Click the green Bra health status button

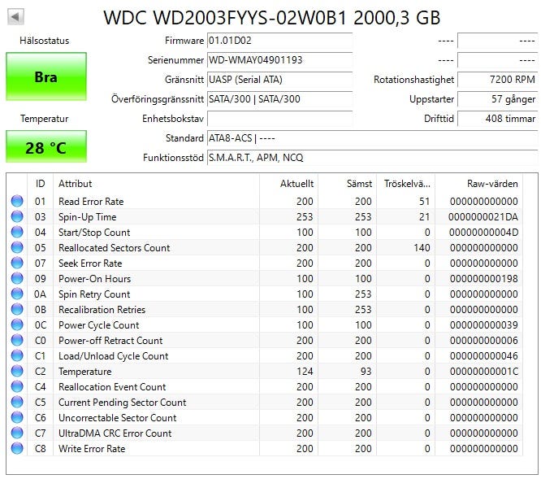pyautogui.click(x=45, y=76)
